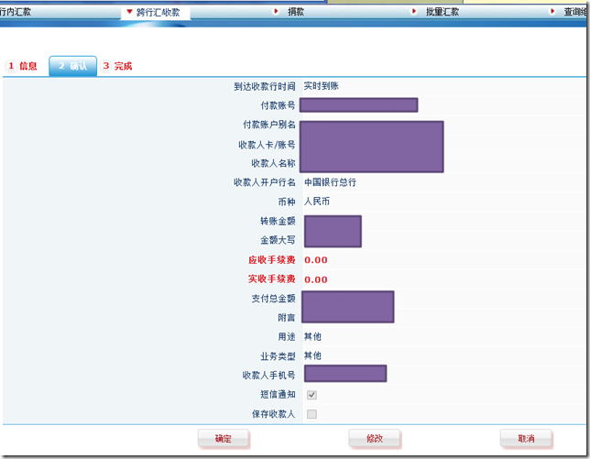Click the 附言 label

pos(287,318)
